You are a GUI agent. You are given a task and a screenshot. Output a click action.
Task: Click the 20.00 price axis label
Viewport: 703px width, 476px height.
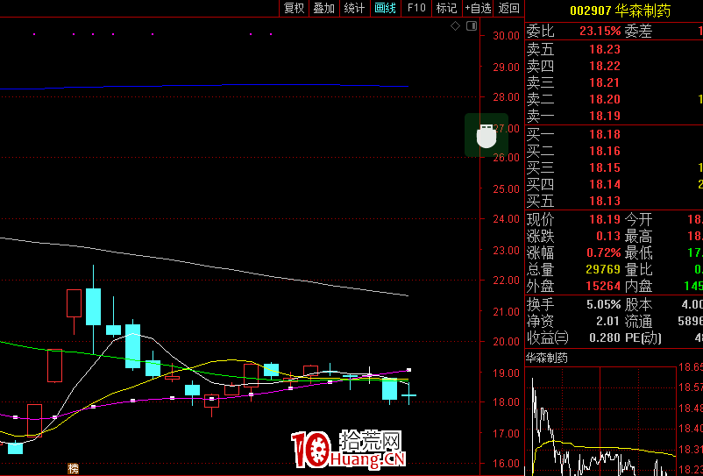506,342
